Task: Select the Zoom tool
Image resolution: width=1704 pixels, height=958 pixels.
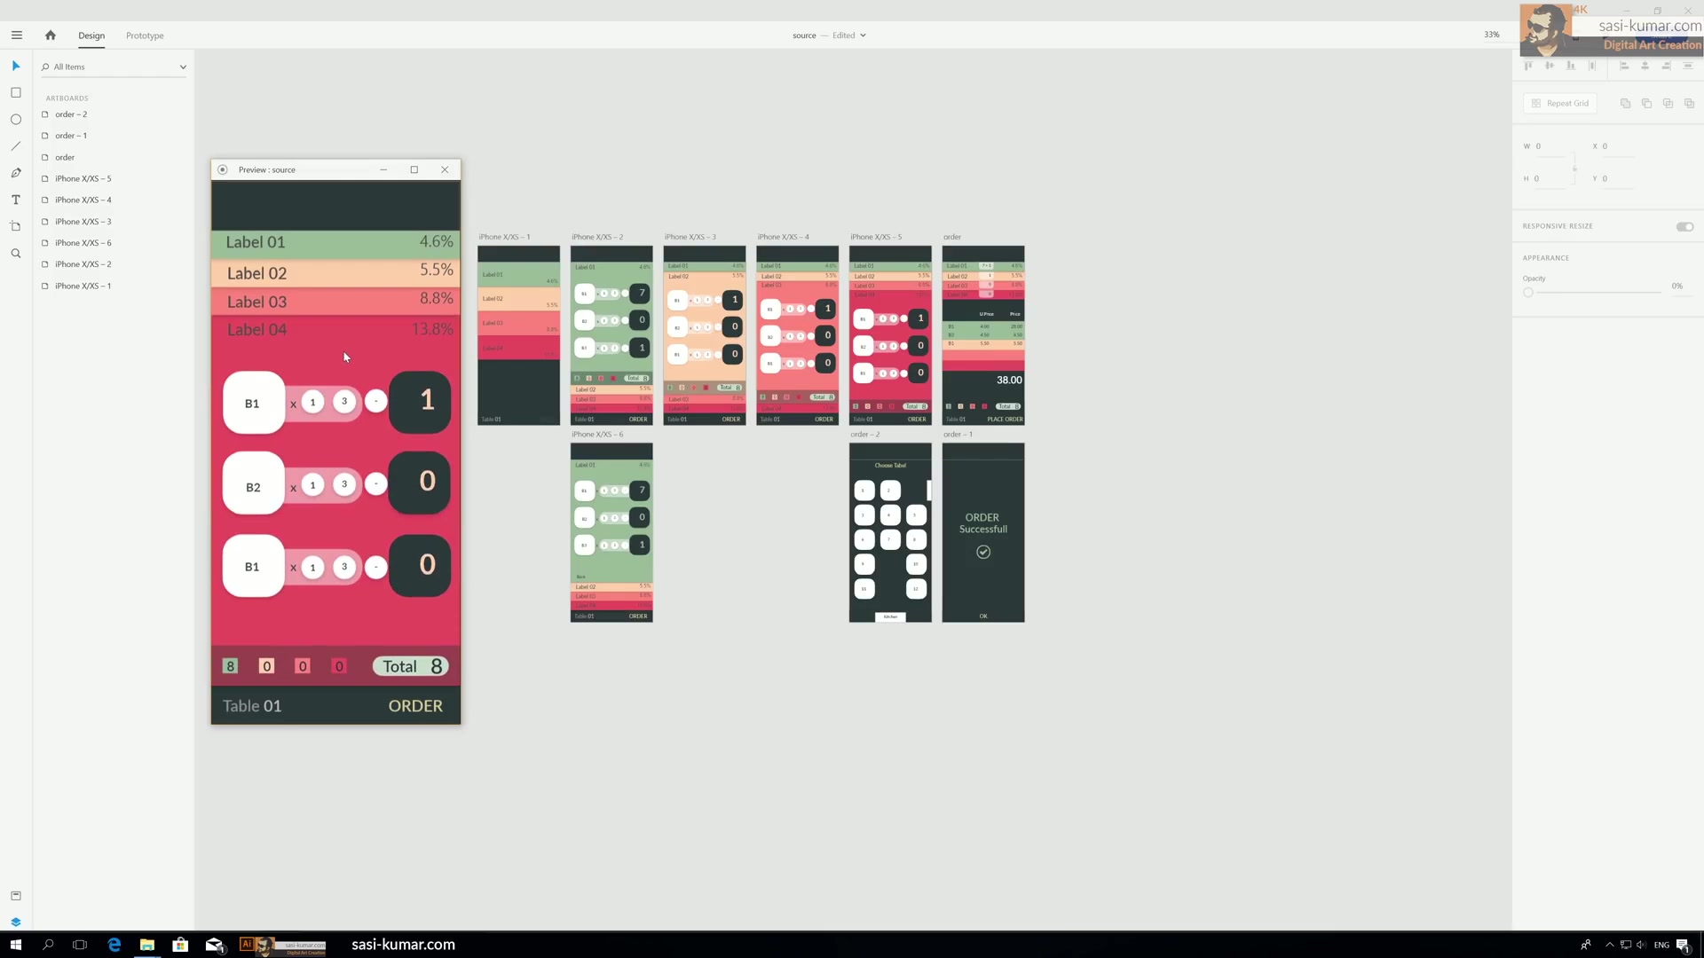Action: tap(16, 254)
